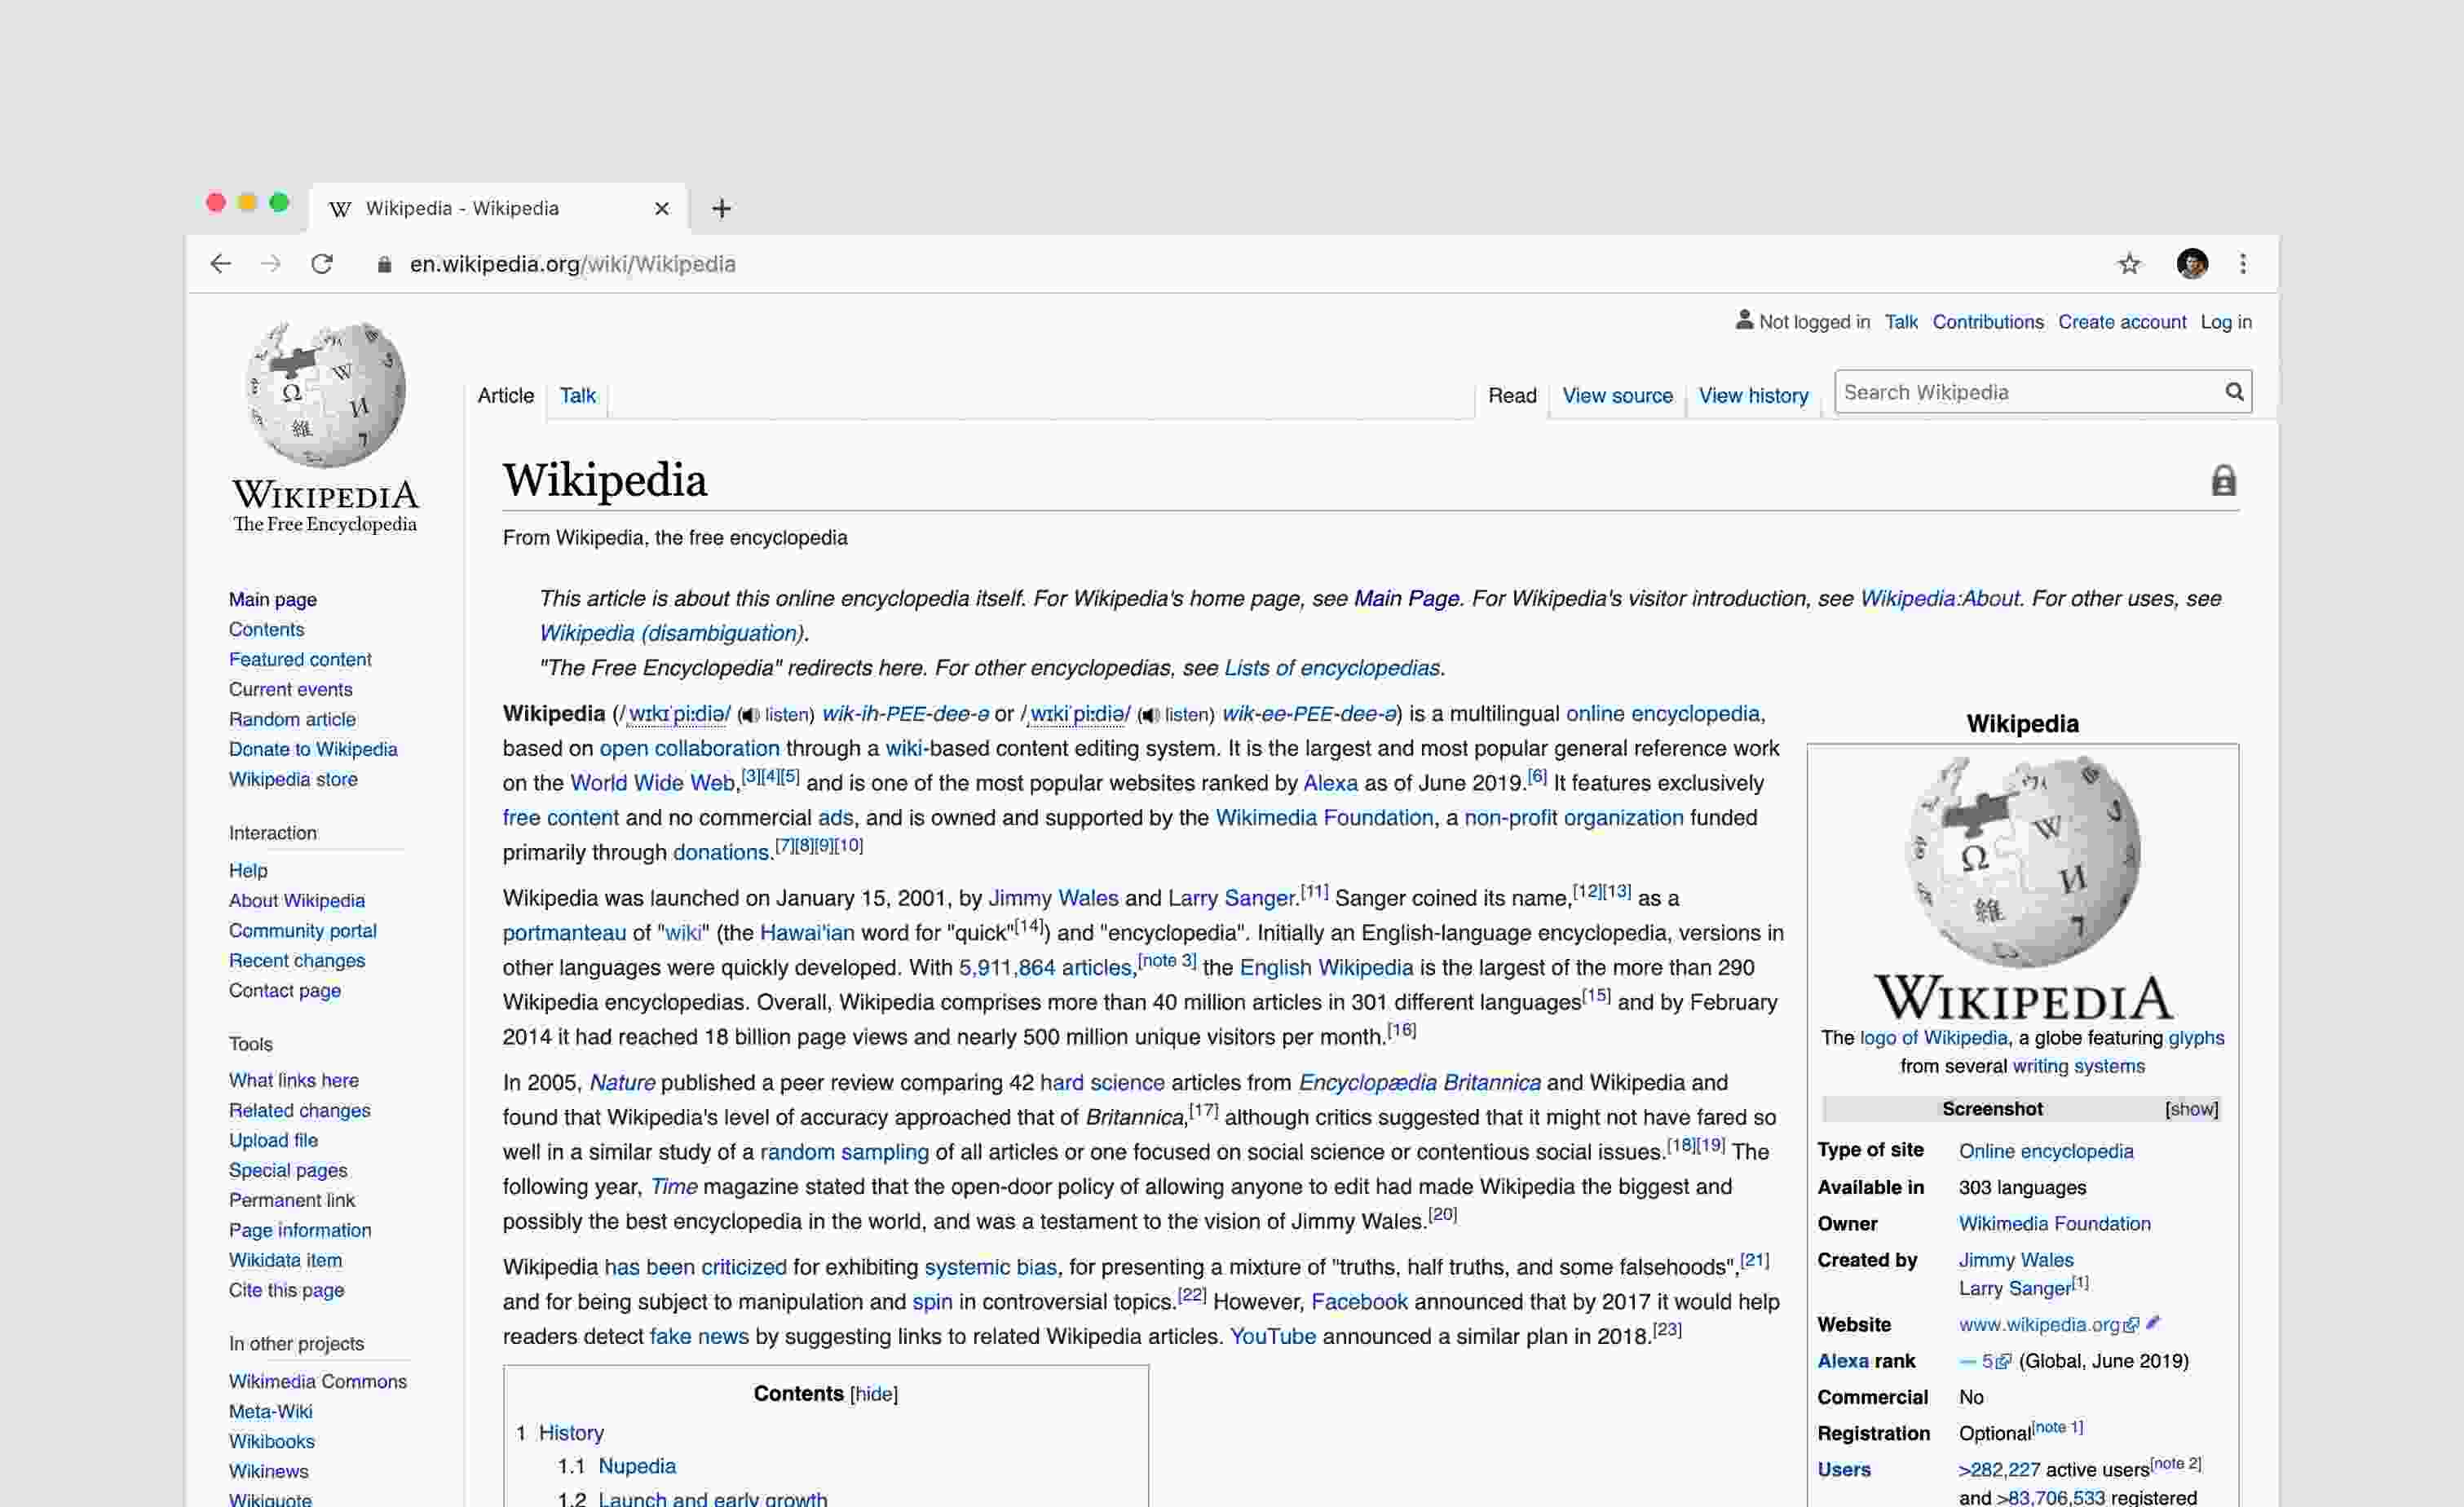Click the search magnifier icon
This screenshot has height=1507, width=2464.
(2234, 392)
